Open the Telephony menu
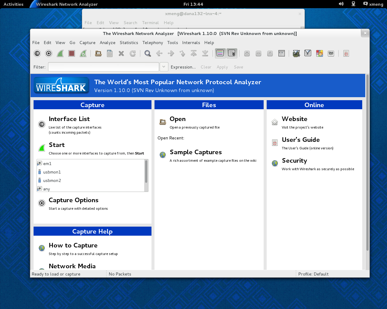Screen dimensions: 387x309 pos(153,43)
